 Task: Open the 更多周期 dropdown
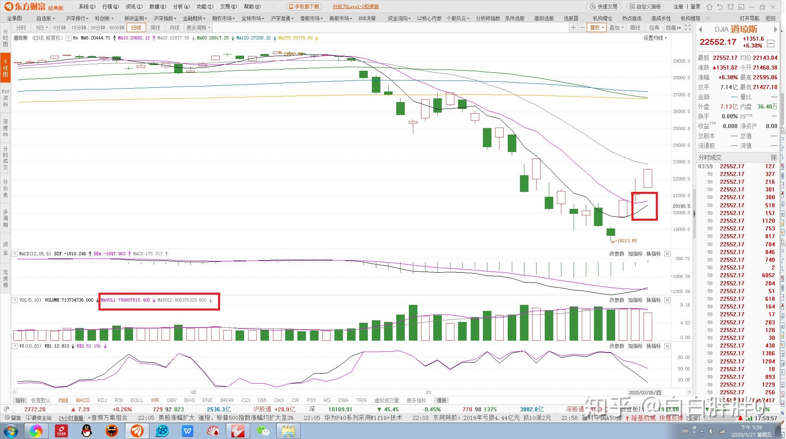199,28
